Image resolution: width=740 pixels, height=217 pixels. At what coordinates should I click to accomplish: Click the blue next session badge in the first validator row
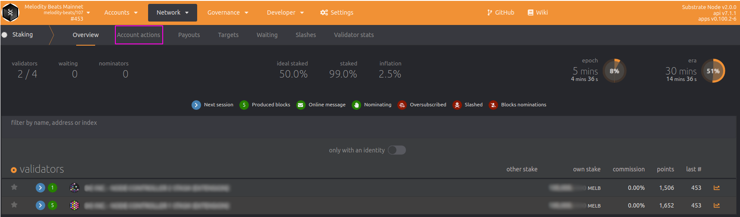(x=40, y=188)
